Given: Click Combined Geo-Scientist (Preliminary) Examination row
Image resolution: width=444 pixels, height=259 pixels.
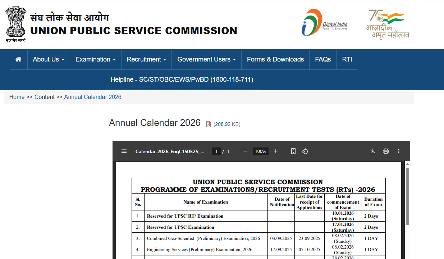Looking at the screenshot, I should tap(258, 238).
